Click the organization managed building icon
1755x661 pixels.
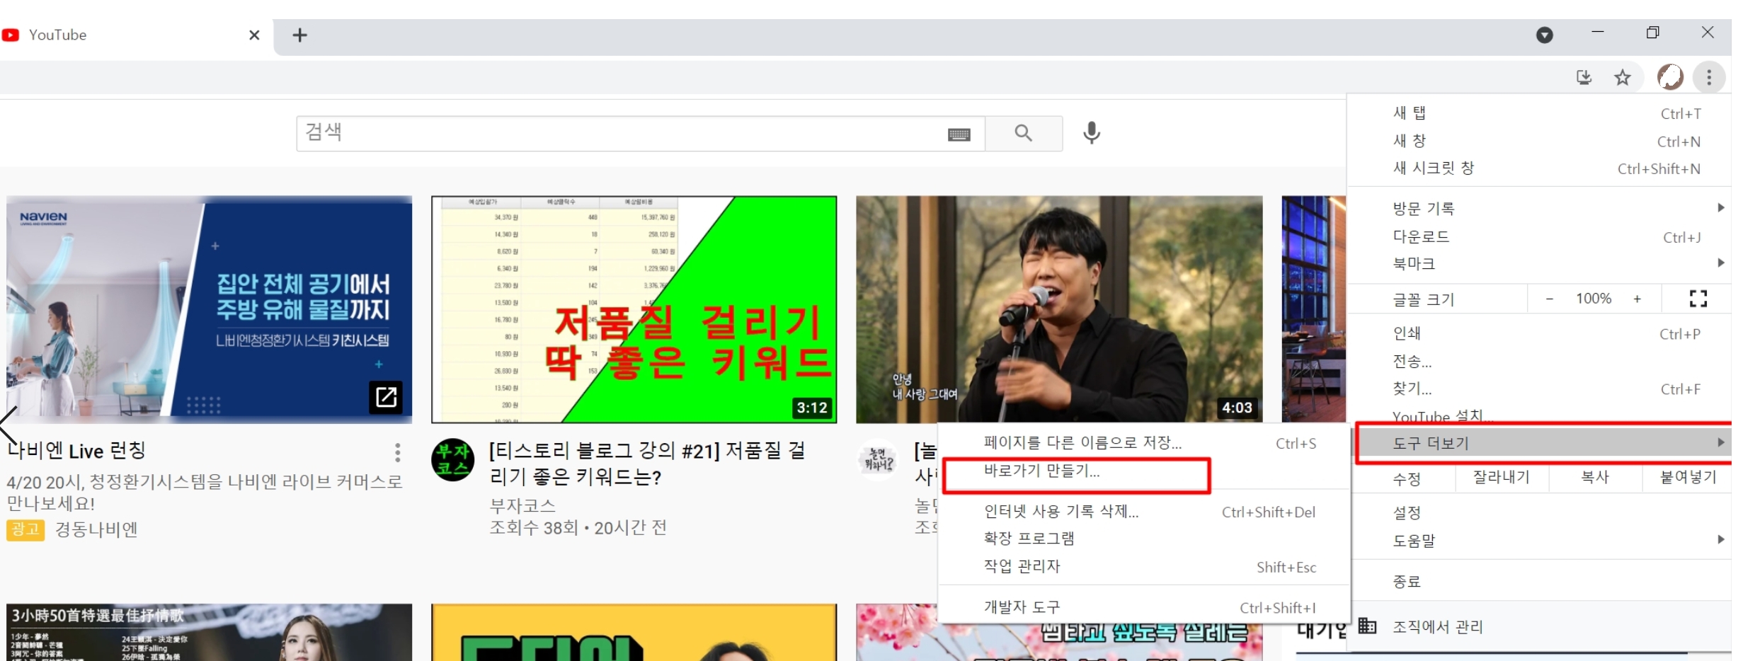coord(1368,626)
